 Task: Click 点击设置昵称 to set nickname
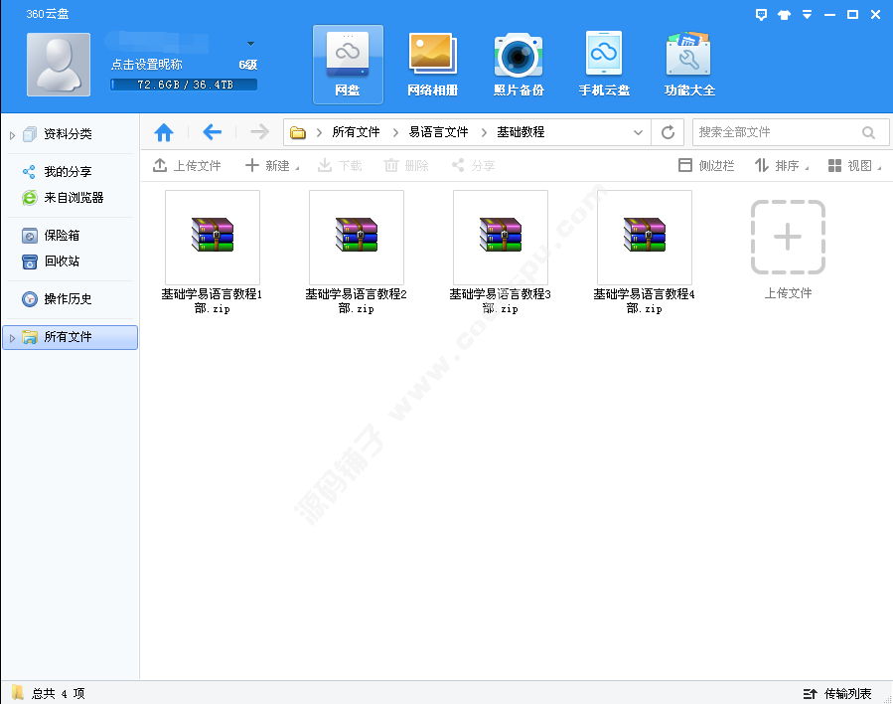146,65
